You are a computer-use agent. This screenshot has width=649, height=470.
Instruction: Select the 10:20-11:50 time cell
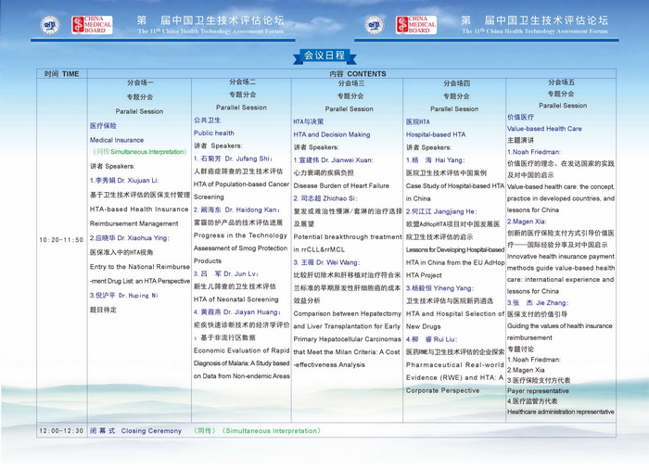(x=61, y=240)
